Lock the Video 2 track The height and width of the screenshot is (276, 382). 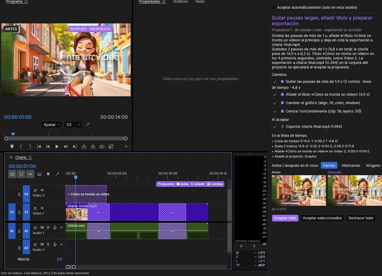(19, 194)
